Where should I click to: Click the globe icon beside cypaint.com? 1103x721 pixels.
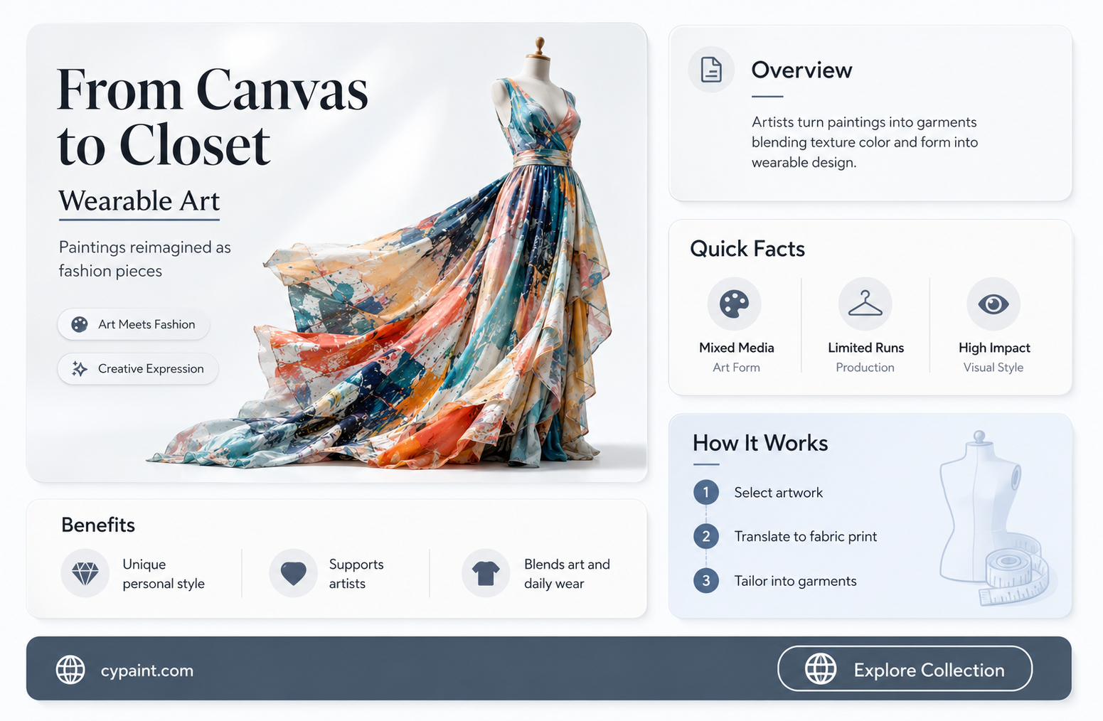[70, 670]
